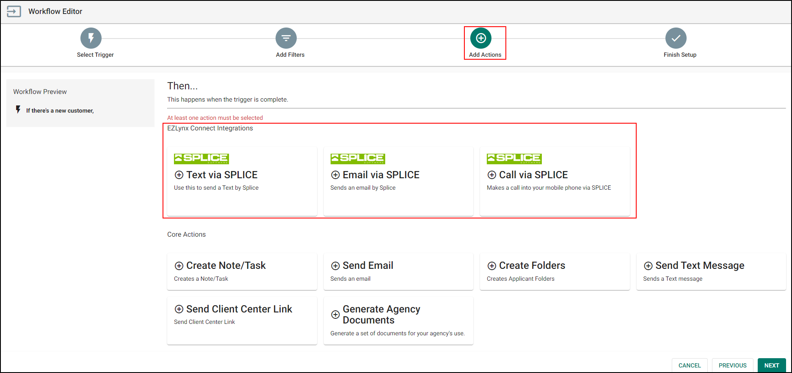Click 'Generate a set of documents' description
792x373 pixels.
coord(397,333)
